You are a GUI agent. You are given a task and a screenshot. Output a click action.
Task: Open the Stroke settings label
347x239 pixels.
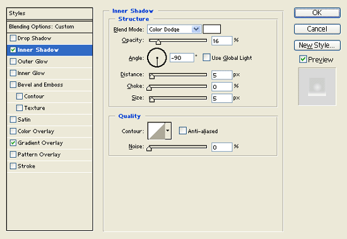click(x=26, y=166)
